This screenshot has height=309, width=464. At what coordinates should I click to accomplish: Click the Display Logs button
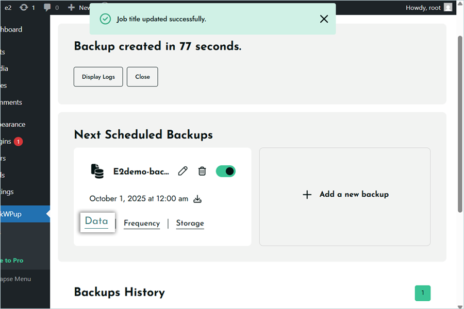(x=98, y=77)
